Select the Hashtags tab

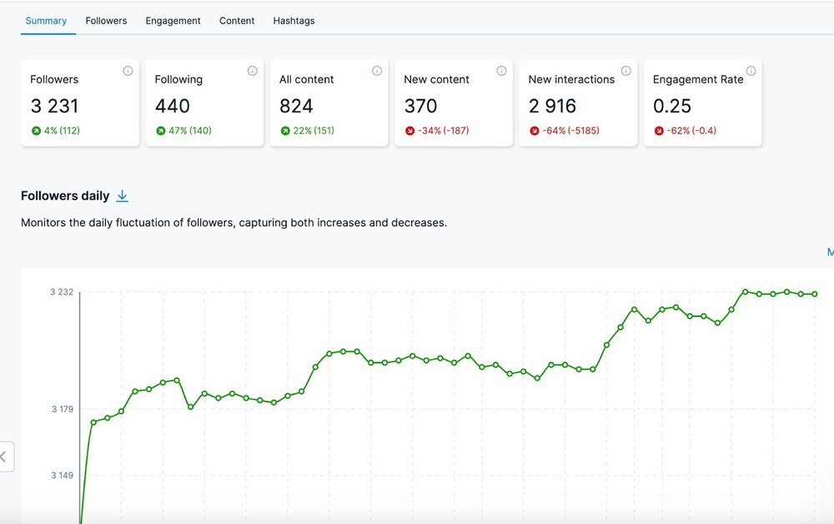tap(294, 21)
